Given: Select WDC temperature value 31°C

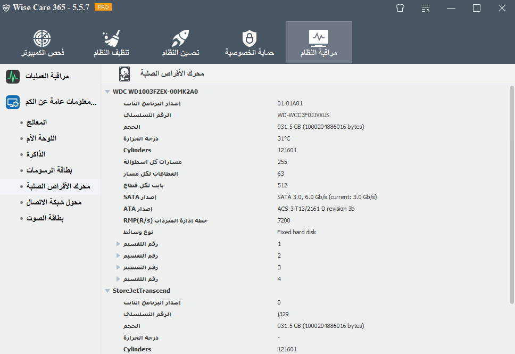Looking at the screenshot, I should (x=284, y=138).
